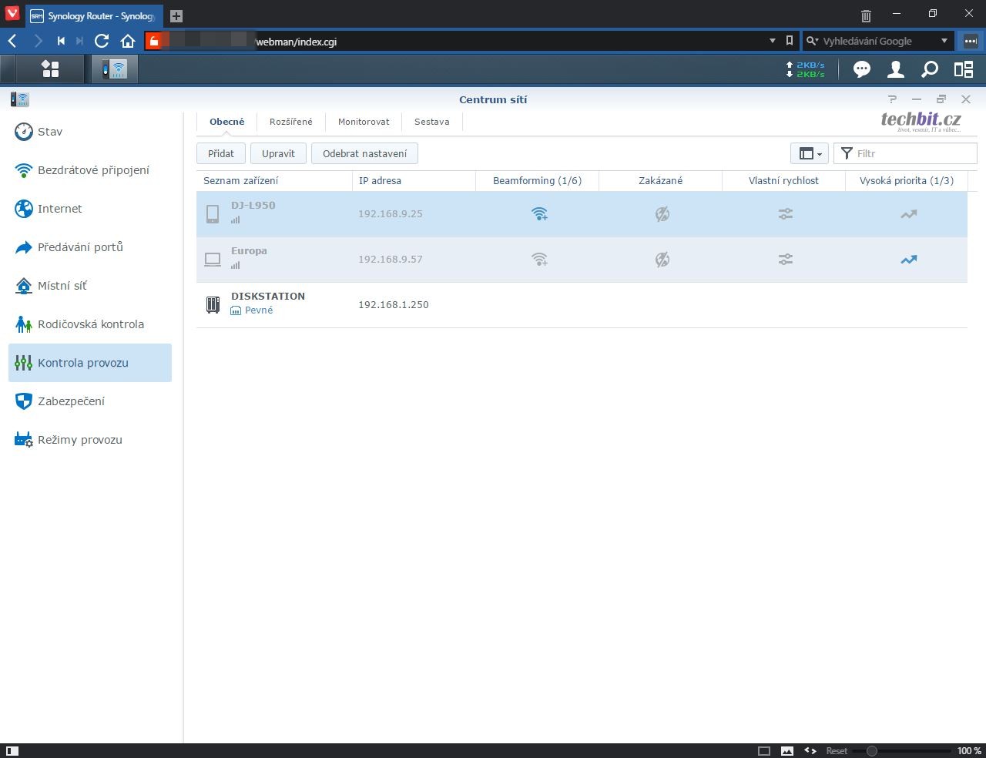Toggle Beamforming for DJ-L950
986x758 pixels.
[x=539, y=214]
